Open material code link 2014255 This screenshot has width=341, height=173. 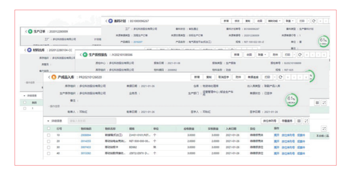tap(86, 141)
